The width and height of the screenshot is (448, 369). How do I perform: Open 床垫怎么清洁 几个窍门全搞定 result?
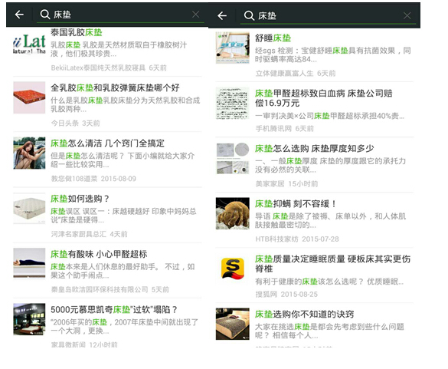(107, 160)
